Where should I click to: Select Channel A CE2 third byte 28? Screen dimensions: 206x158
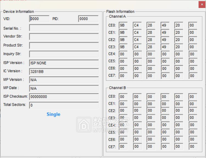pos(151,40)
